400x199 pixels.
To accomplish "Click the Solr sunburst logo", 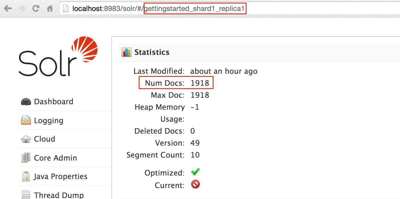I will pos(85,50).
